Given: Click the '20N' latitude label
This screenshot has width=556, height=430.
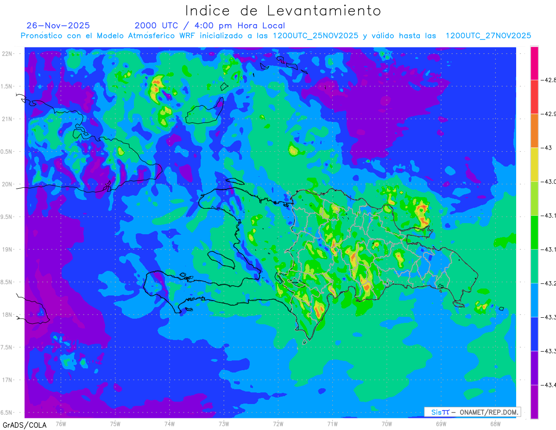Looking at the screenshot, I should point(7,184).
